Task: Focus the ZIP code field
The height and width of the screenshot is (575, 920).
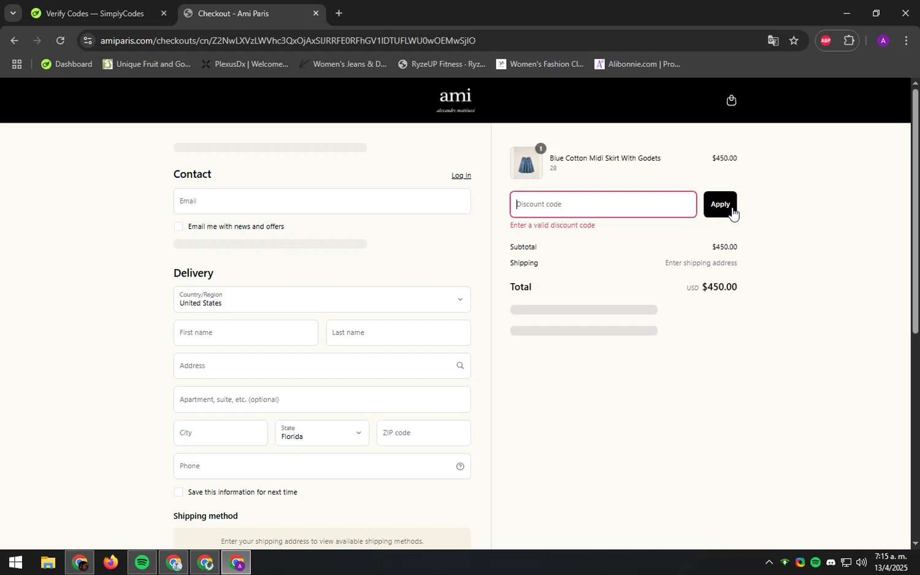Action: tap(423, 433)
